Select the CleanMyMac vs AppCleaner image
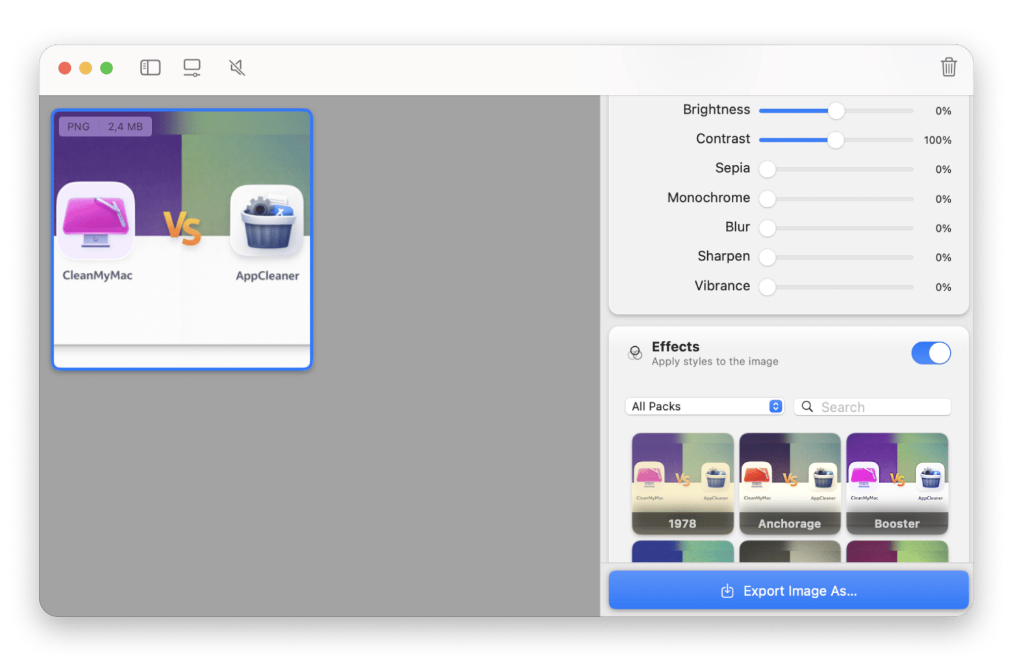This screenshot has width=1013, height=669. (x=182, y=239)
